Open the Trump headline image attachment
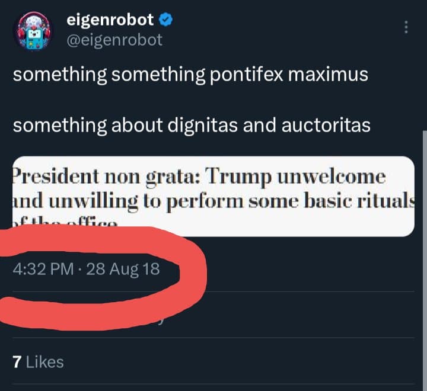Screen dimensions: 427x391 pyautogui.click(x=212, y=196)
